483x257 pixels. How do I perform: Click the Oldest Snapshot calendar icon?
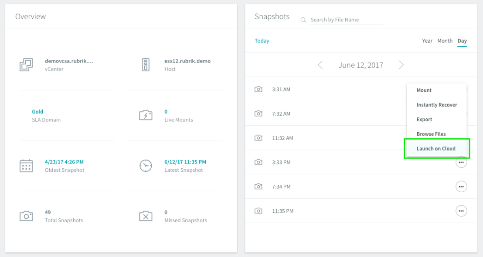[x=26, y=166]
